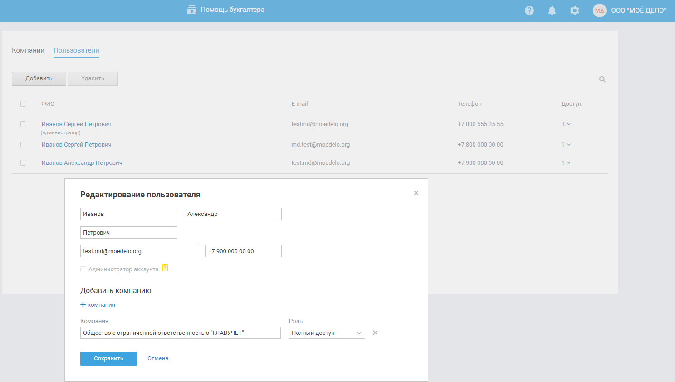Viewport: 675px width, 382px height.
Task: Expand access list for testmd@moedelo.org user
Action: 566,124
